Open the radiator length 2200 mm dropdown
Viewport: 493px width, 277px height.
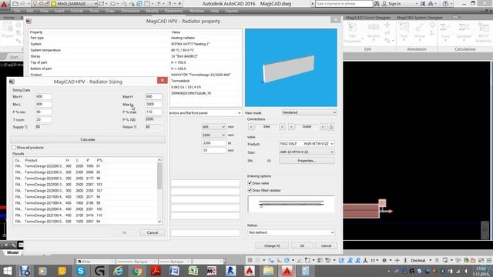213,135
